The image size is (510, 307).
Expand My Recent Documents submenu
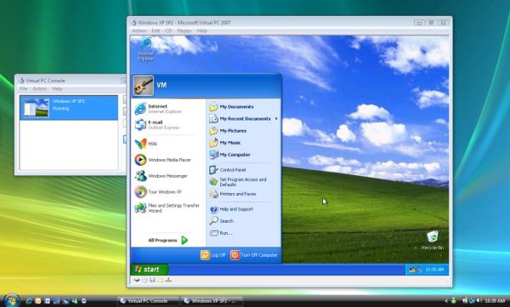pos(243,118)
